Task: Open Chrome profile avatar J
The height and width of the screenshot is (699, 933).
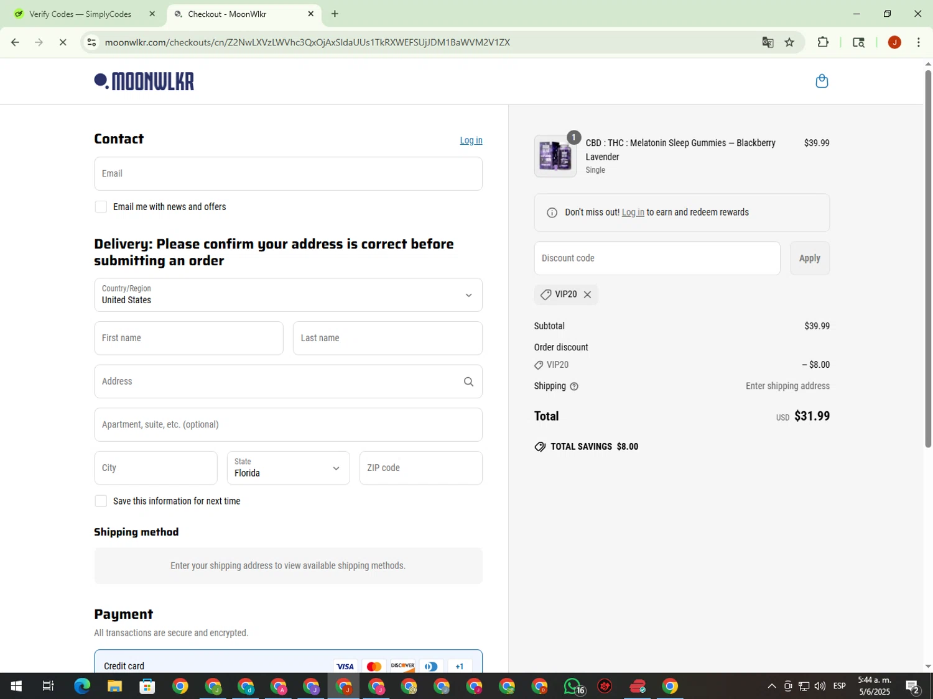Action: click(x=894, y=42)
